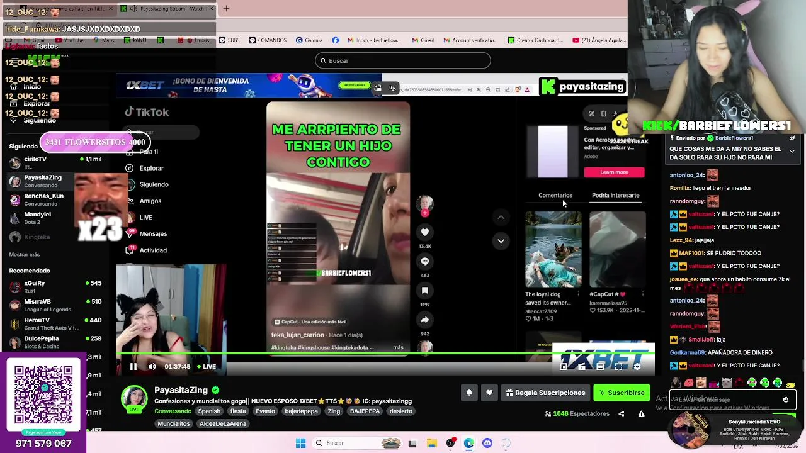Open TikTok video comments bubble icon
The height and width of the screenshot is (453, 806).
point(425,261)
